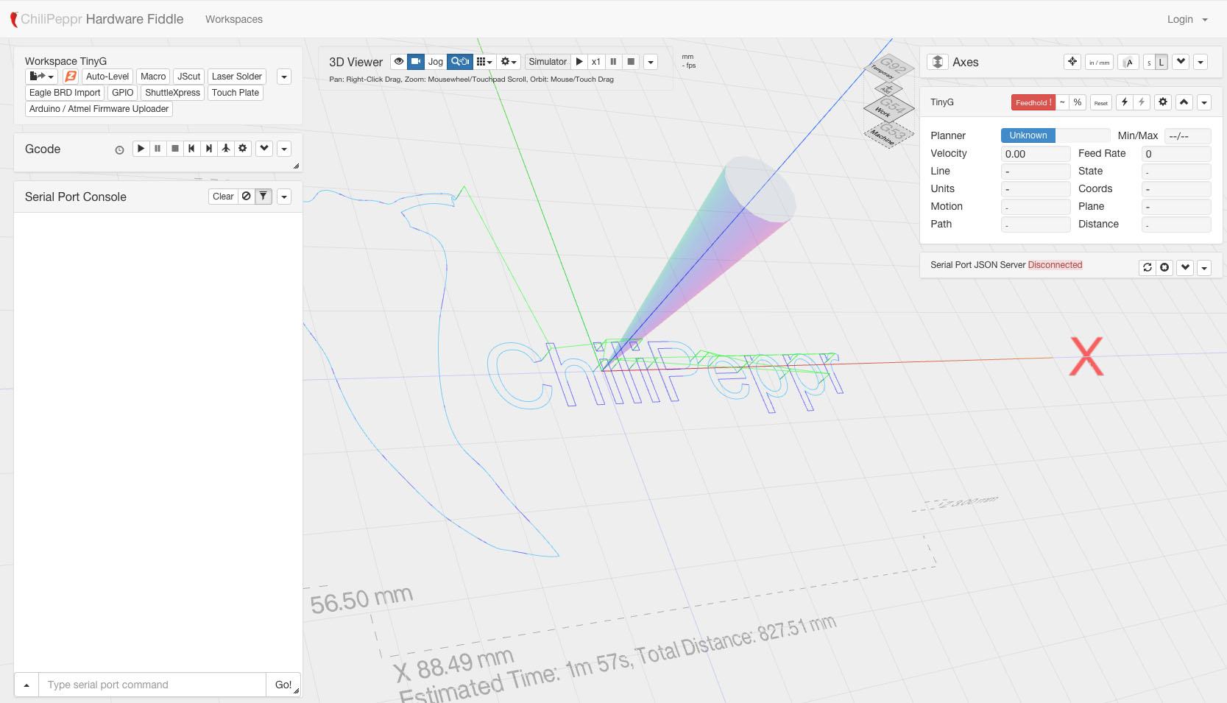Play the Gcode file

point(141,149)
